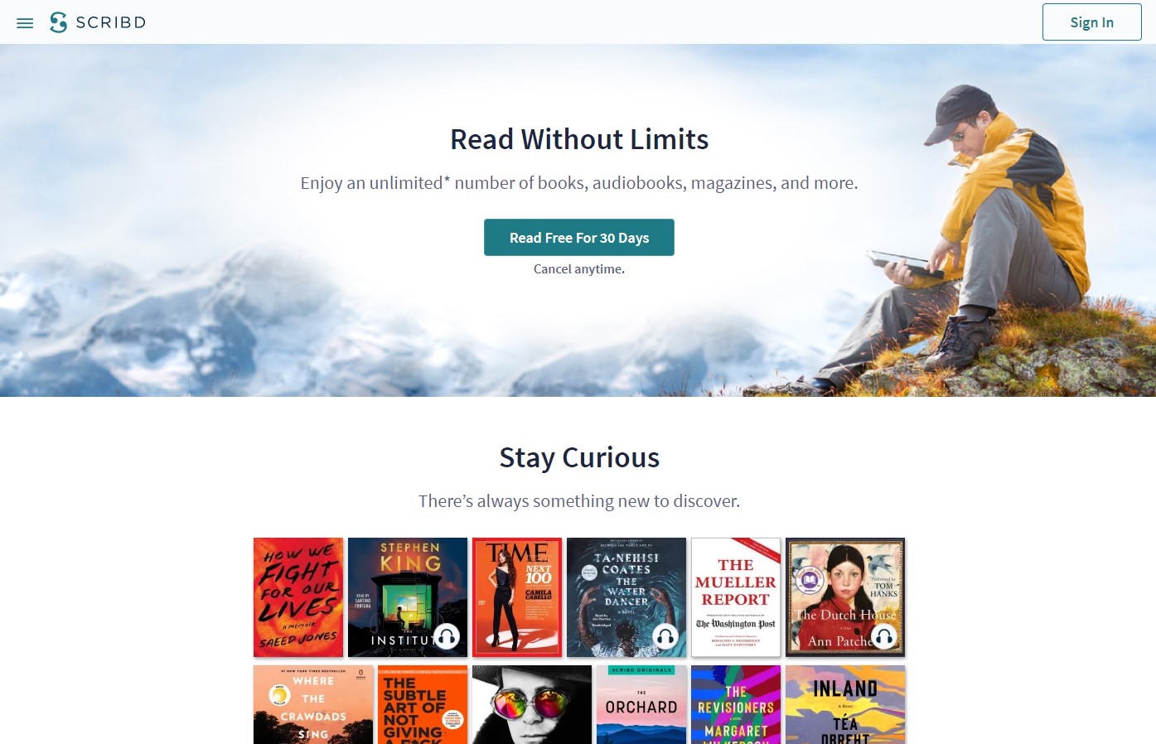Open The Mueller Report book cover
The image size is (1156, 744).
[736, 597]
